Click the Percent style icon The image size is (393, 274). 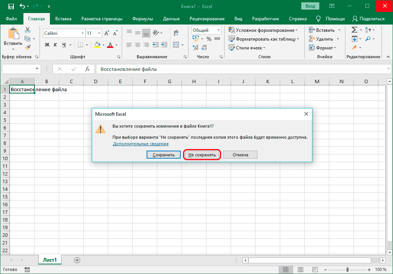(x=209, y=39)
